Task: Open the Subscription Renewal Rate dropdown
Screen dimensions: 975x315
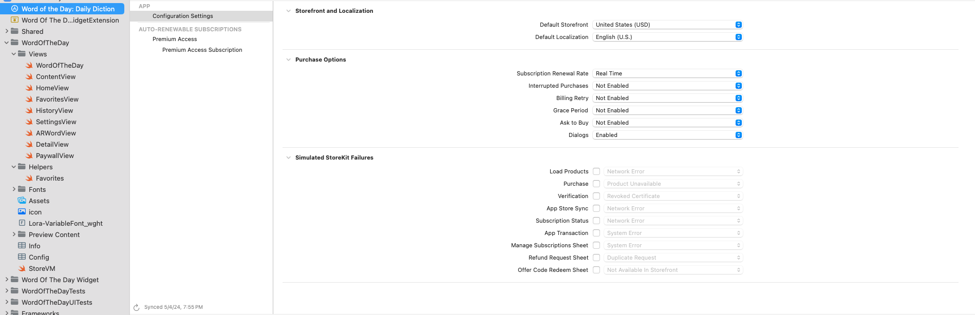Action: tap(667, 74)
